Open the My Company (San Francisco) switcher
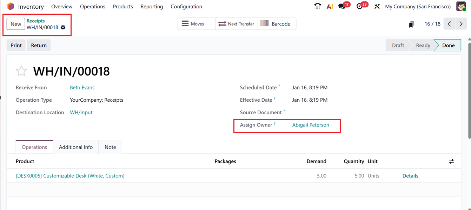Viewport: 471px width, 210px height. [x=418, y=7]
